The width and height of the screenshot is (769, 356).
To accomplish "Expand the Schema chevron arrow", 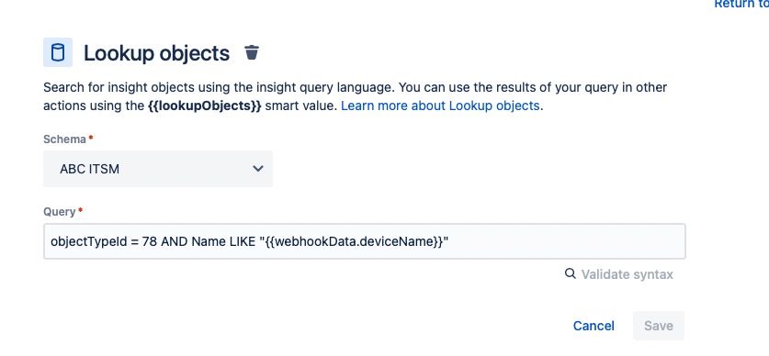I will coord(258,169).
